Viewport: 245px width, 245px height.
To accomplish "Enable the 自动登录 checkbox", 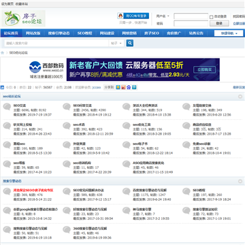I will (211, 17).
